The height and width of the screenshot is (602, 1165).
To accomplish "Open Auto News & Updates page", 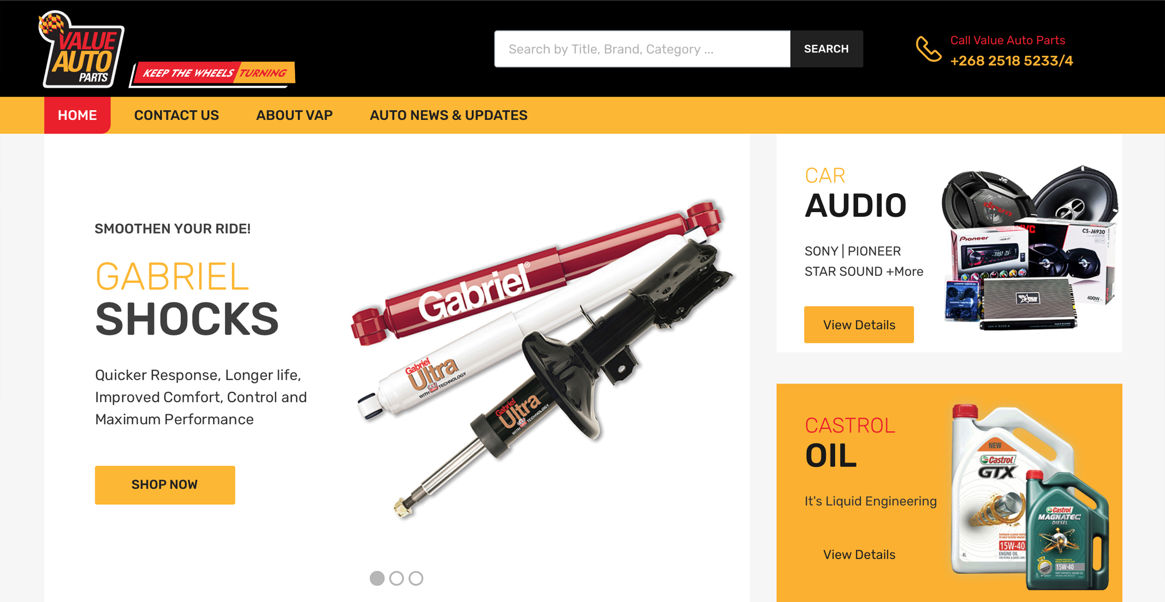I will click(x=449, y=115).
